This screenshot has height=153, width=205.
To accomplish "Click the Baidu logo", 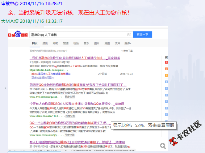I will pyautogui.click(x=18, y=34).
